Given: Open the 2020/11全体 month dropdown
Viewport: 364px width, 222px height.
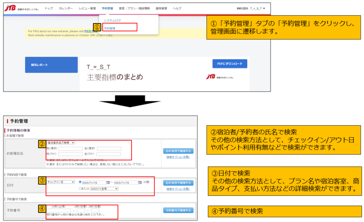Looking at the screenshot, I should click(104, 189).
